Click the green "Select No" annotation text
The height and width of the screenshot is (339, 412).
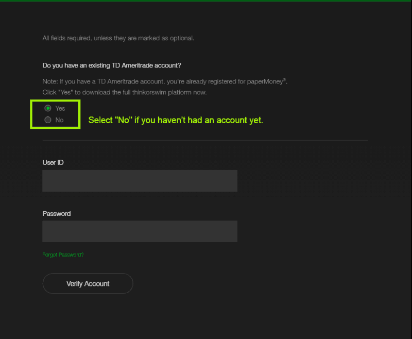(x=176, y=121)
